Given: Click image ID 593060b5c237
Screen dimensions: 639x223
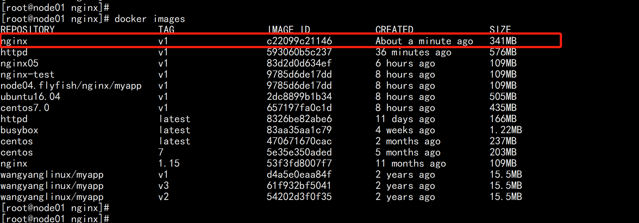Looking at the screenshot, I should point(299,52).
